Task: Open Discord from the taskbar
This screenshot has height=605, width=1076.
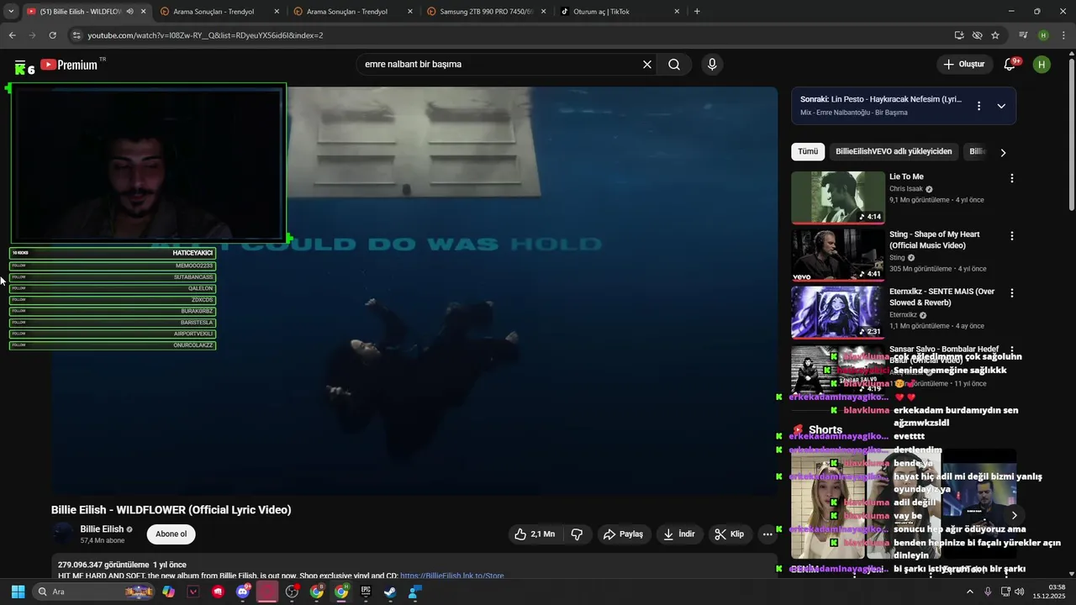Action: (243, 592)
